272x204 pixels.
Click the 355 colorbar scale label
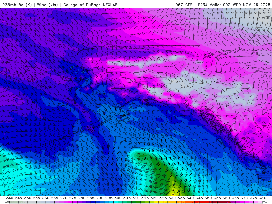217,198
